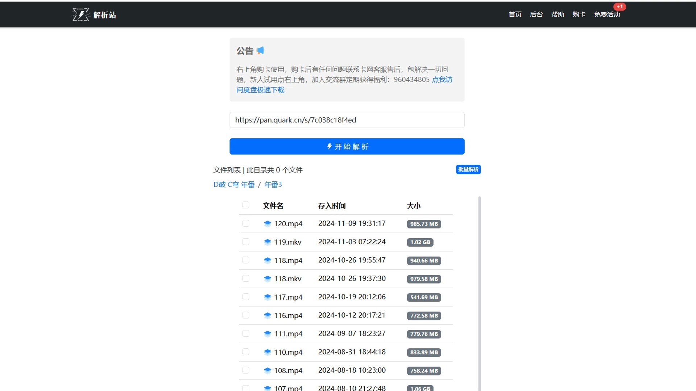Click the 985.73 MB size badge
Screen dimensions: 696x391
click(x=424, y=224)
